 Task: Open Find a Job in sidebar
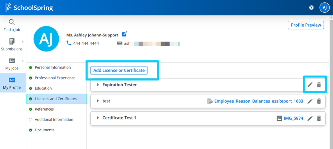coord(12,25)
